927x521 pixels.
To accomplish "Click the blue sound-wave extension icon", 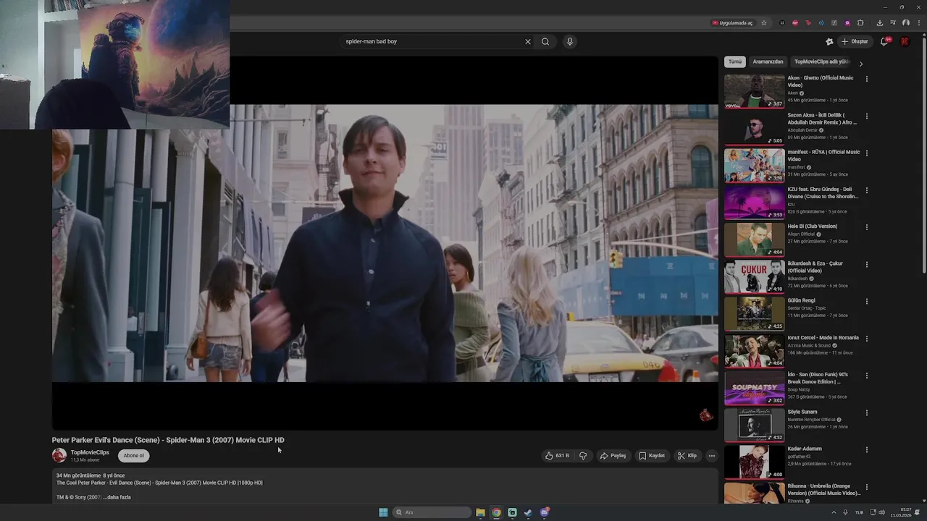I will coord(821,22).
